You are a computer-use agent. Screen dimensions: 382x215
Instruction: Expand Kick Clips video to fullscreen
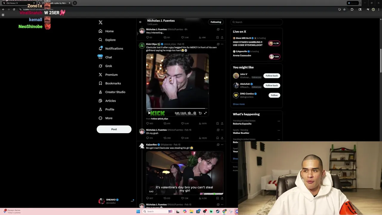click(x=205, y=113)
